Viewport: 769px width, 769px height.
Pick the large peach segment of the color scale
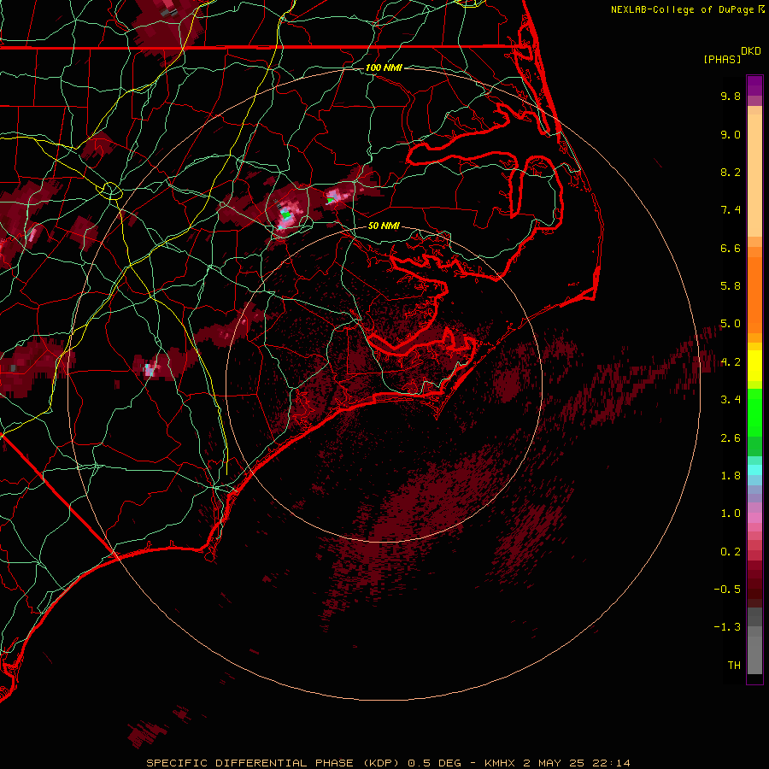coord(754,175)
